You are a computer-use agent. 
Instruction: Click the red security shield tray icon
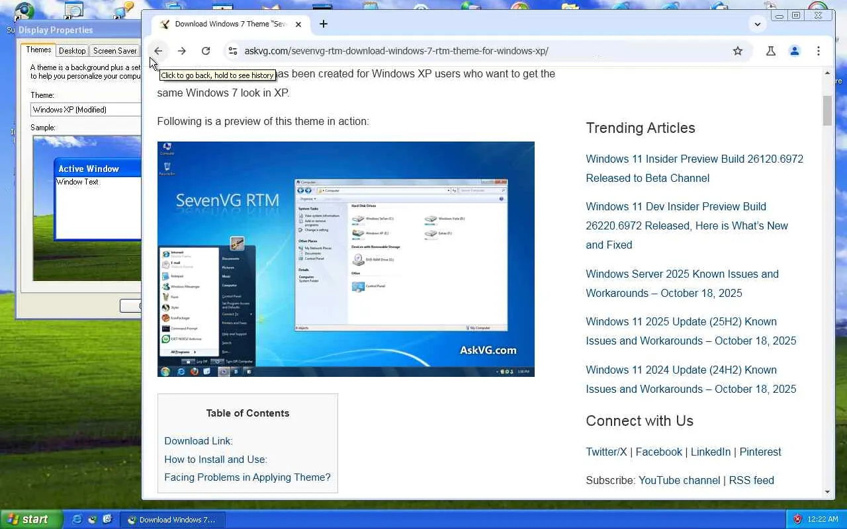pyautogui.click(x=797, y=520)
